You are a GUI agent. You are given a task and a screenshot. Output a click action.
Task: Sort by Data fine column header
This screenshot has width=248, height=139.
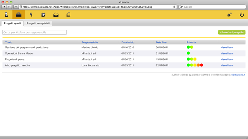[161, 42]
